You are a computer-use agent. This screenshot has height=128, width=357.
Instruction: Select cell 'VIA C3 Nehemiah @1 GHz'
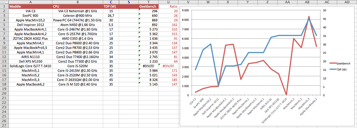pos(78,11)
